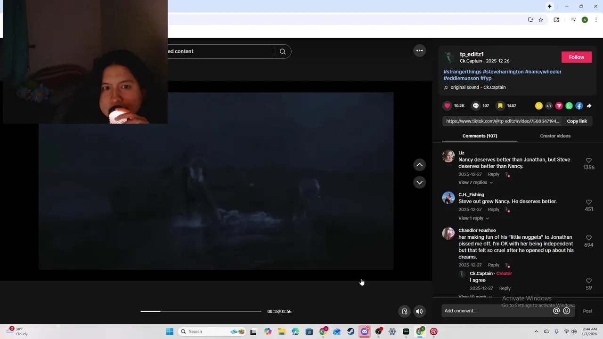Image resolution: width=603 pixels, height=339 pixels.
Task: Expand View 7 replies under Liz
Action: [x=475, y=182]
